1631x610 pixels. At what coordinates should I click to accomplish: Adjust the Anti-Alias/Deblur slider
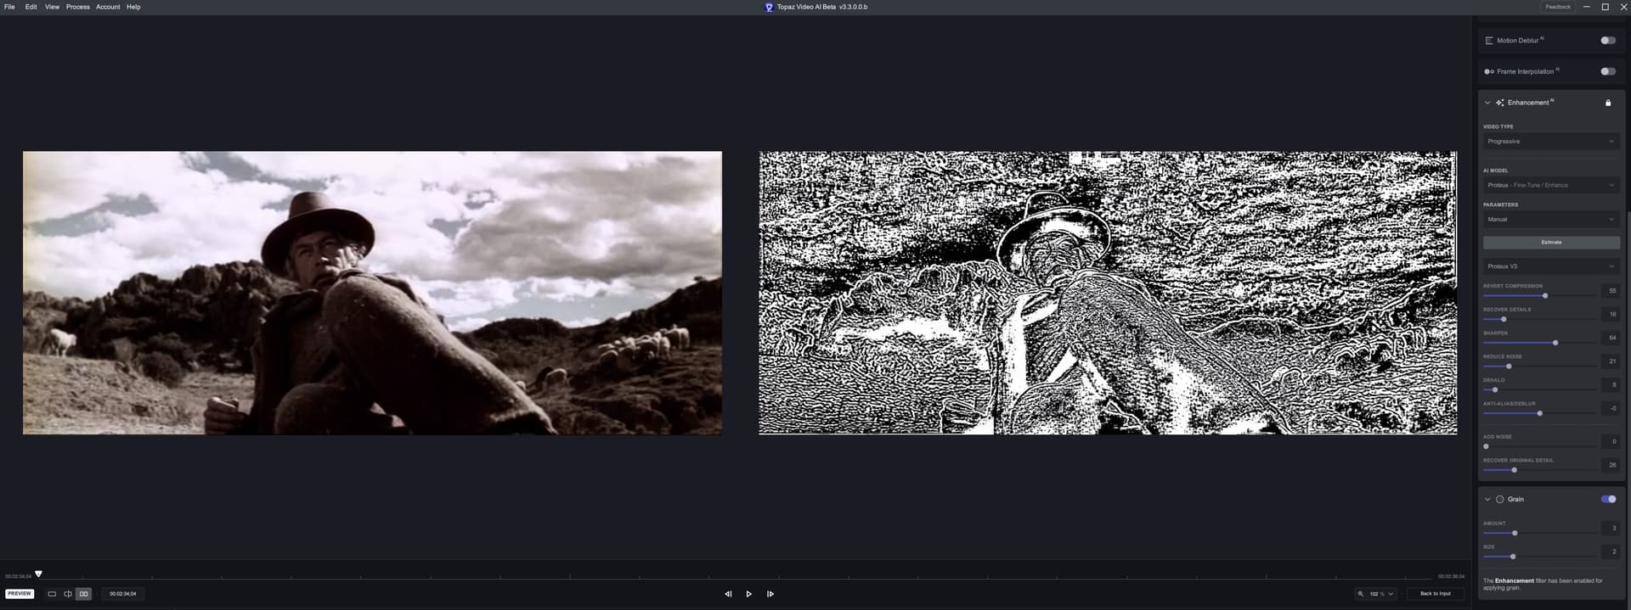pos(1540,413)
